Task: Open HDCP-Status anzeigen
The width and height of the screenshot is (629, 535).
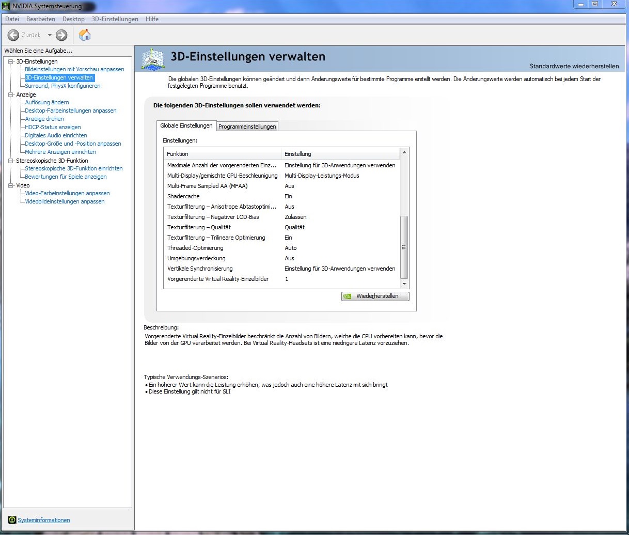Action: (53, 127)
